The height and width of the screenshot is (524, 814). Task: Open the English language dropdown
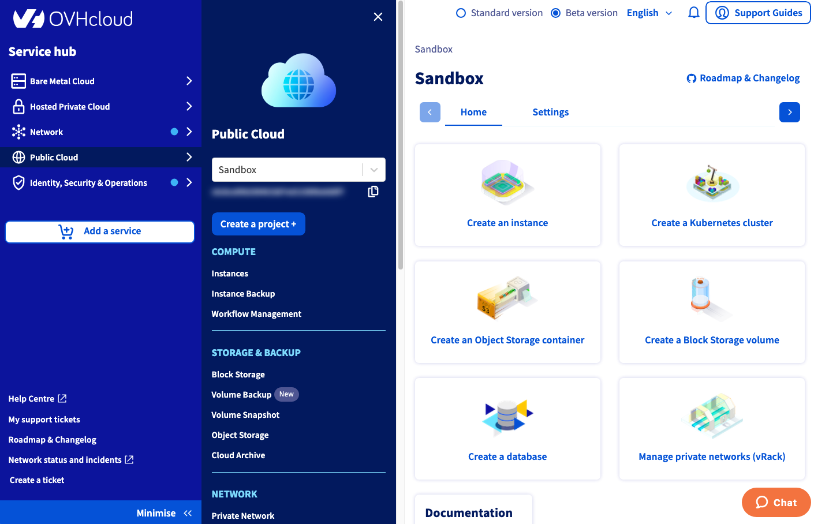point(649,13)
